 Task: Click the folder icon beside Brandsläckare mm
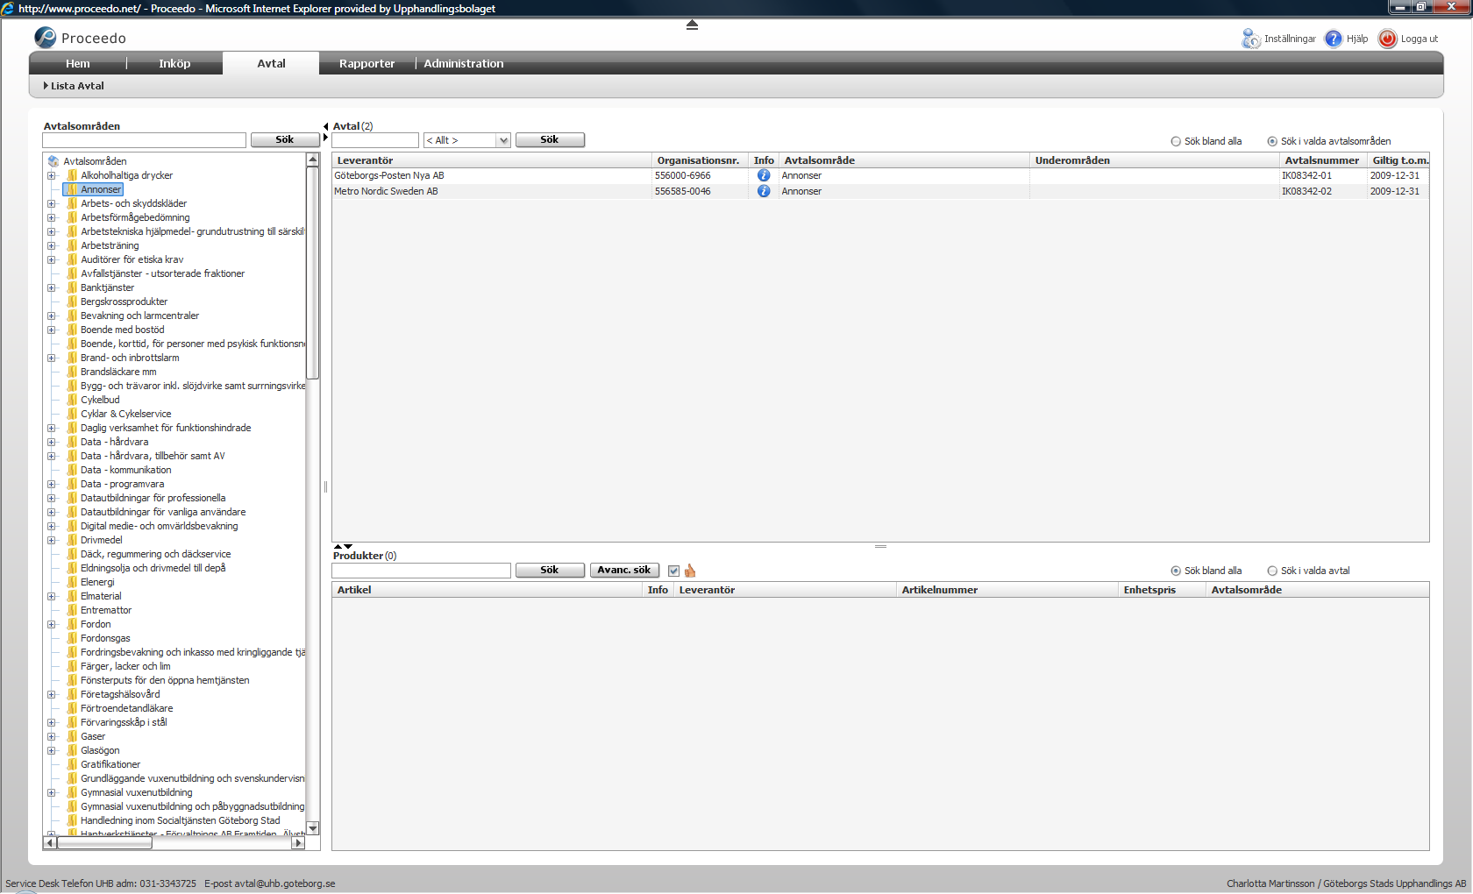(72, 372)
